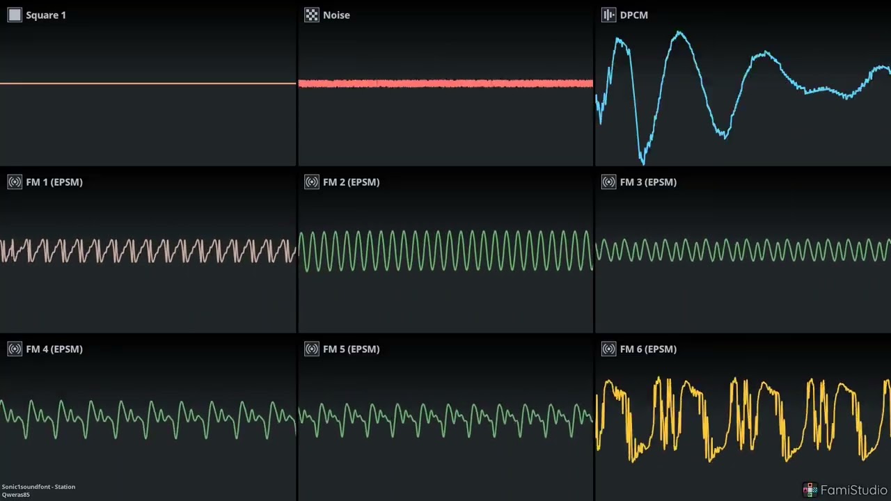Click the FM 3 (EPSM) channel icon

click(609, 182)
